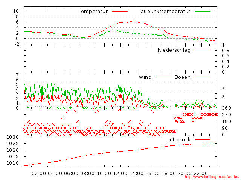
Task: Click the 1030 pressure axis value
Action: pos(12,137)
